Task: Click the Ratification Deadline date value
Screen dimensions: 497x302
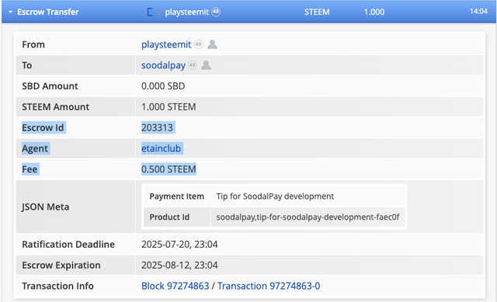Action: coord(179,245)
